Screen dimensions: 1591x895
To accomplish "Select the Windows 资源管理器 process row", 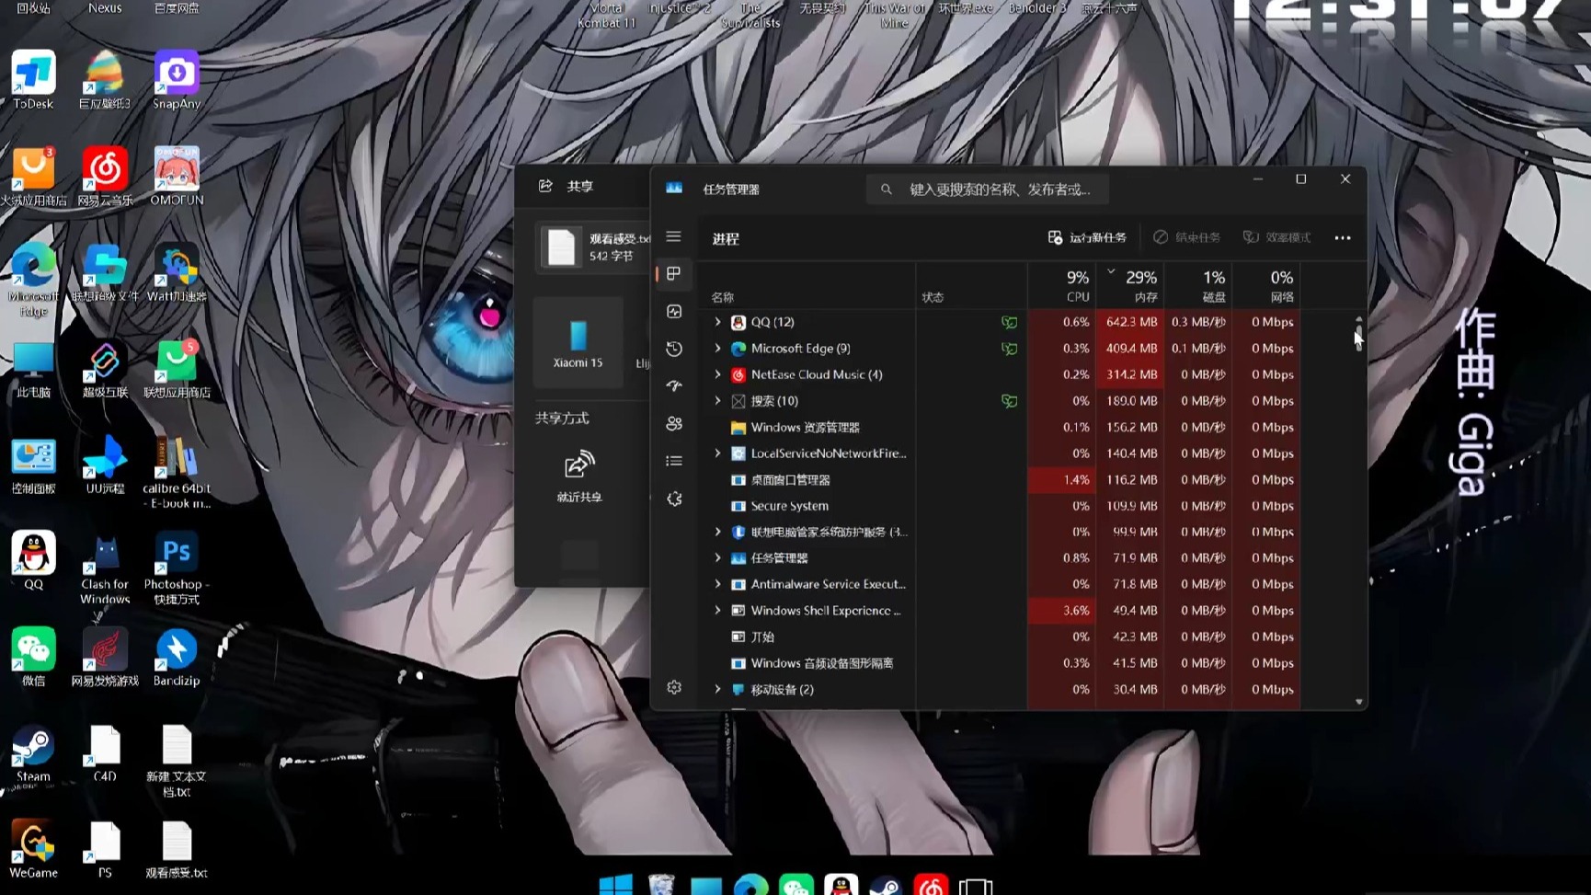I will pyautogui.click(x=1002, y=428).
